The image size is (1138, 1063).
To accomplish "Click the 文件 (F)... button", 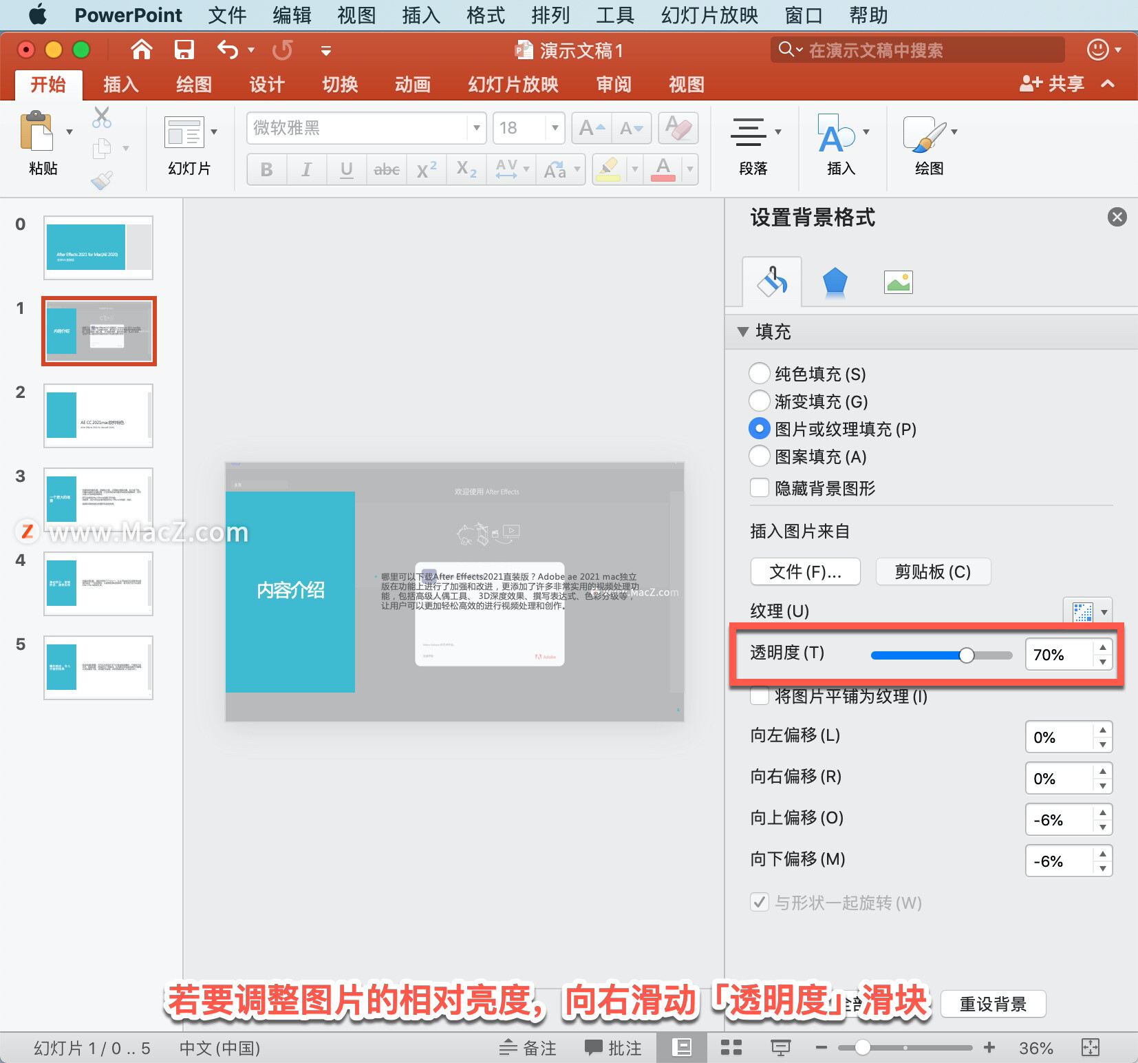I will 805,571.
